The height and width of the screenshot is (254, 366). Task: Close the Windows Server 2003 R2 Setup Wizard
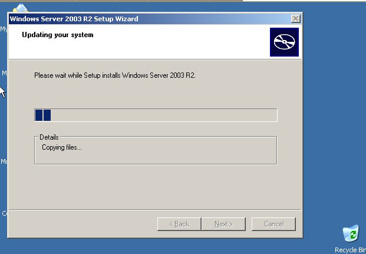click(296, 19)
